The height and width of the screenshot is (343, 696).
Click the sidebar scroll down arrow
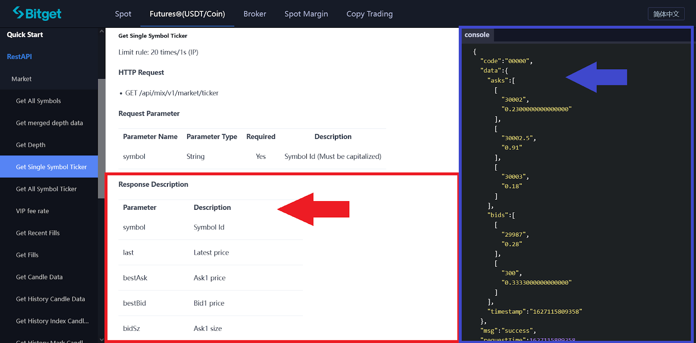pos(102,340)
